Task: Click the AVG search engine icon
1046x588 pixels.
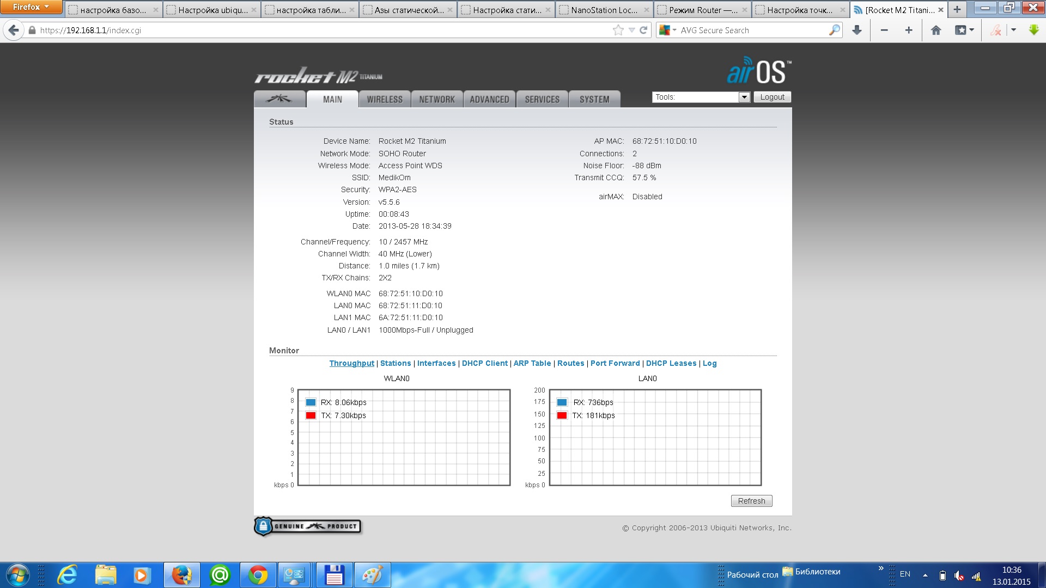Action: (x=664, y=30)
